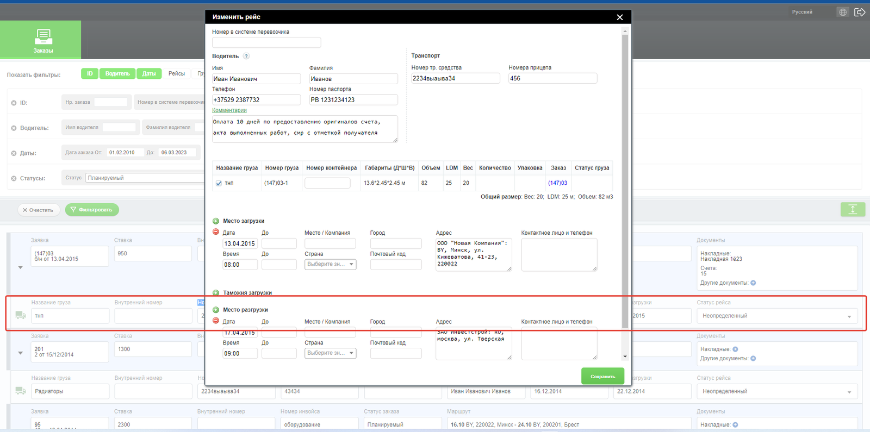
Task: Click the Фильтровать button
Action: click(92, 210)
